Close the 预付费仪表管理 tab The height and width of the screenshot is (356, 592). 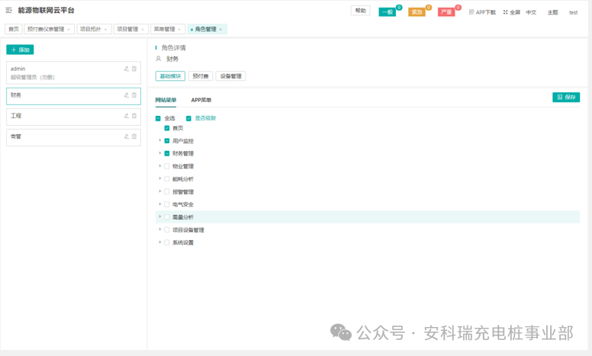pyautogui.click(x=69, y=30)
